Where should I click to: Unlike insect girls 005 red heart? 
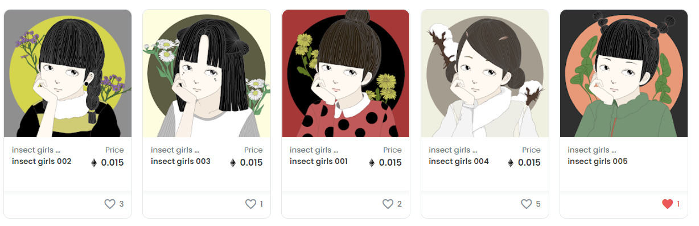[x=668, y=204]
